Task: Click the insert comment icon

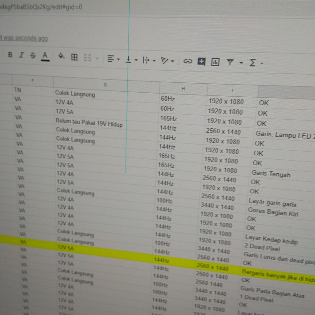Action: coord(201,62)
